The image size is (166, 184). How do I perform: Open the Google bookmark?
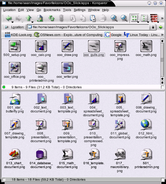113,35
